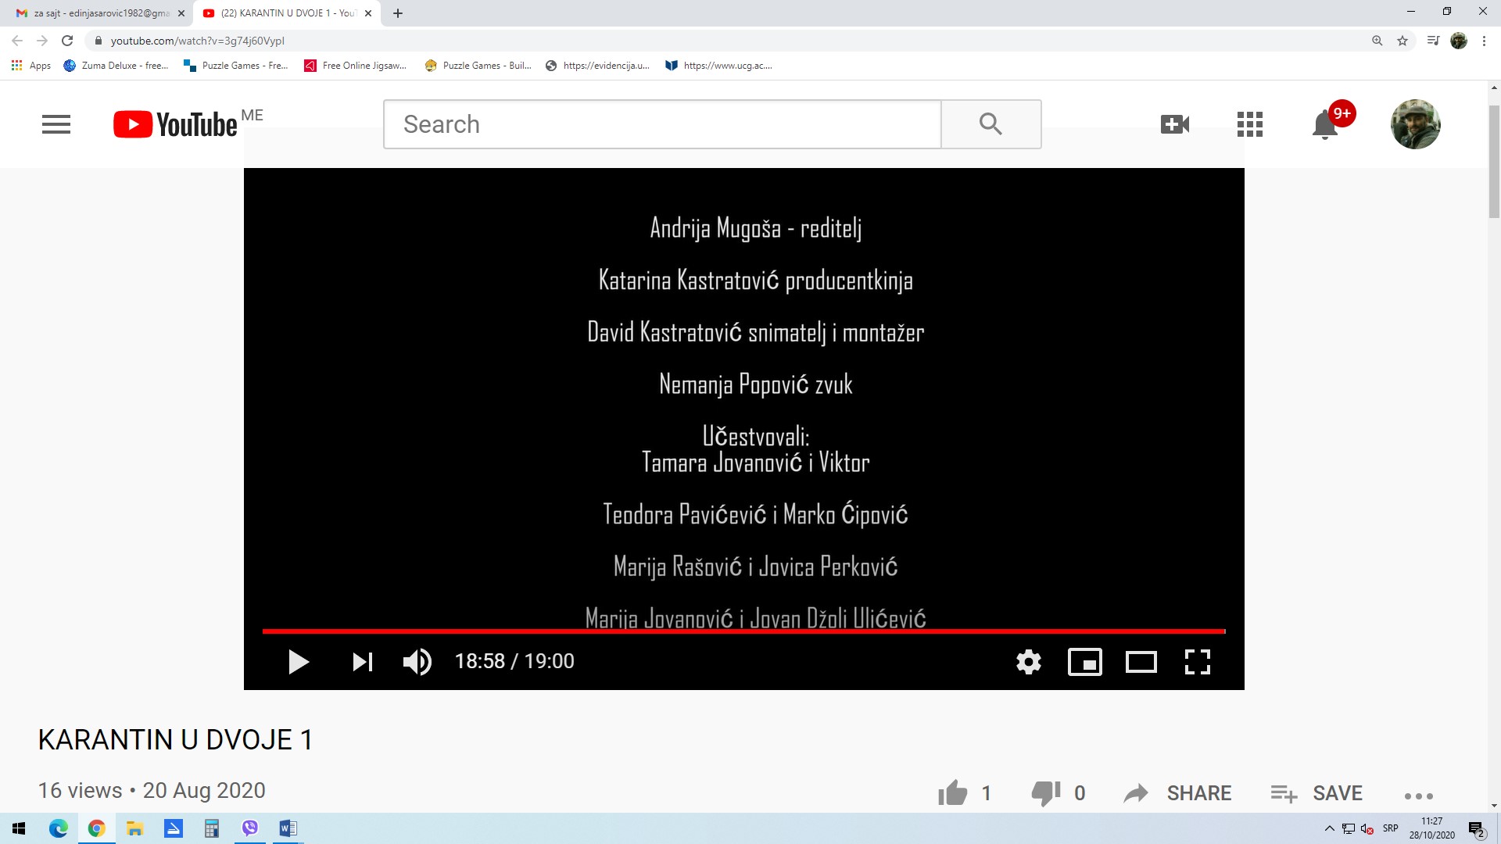Bookmark this page with the star
The image size is (1501, 844).
click(x=1402, y=41)
